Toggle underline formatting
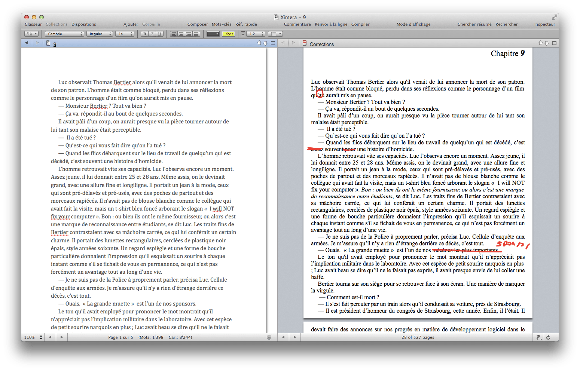 (x=159, y=34)
